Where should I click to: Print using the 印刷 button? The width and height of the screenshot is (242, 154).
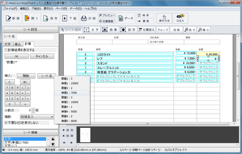88,18
